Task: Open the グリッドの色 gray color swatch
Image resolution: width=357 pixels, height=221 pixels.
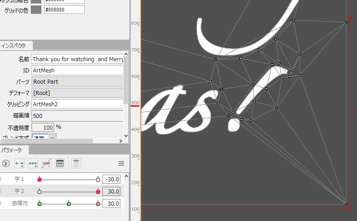Action: (x=36, y=10)
